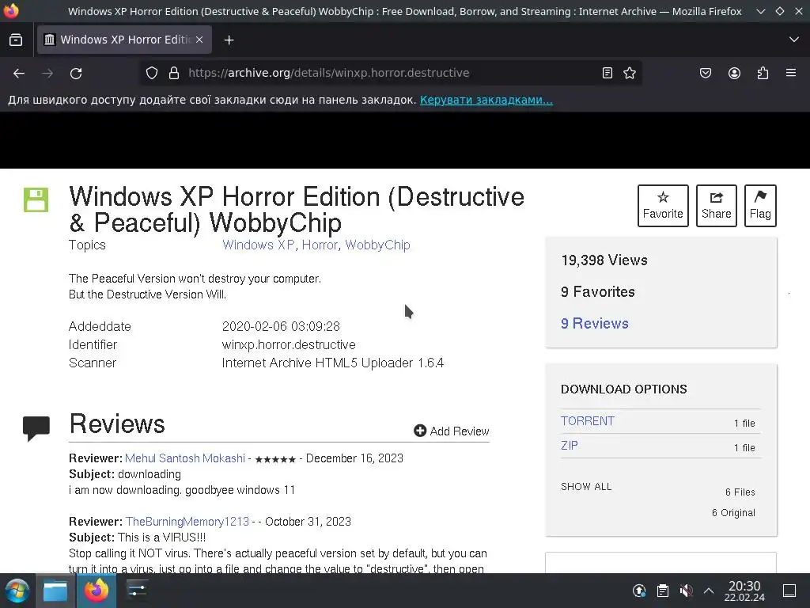Click the Add Review plus button
The width and height of the screenshot is (810, 608).
tap(452, 431)
